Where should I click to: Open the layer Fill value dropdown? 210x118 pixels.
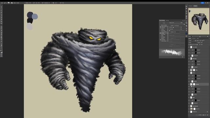point(202,45)
